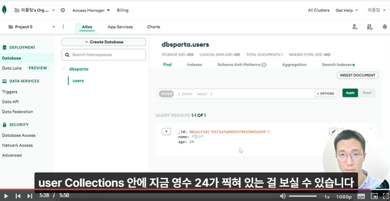Image resolution: width=390 pixels, height=201 pixels.
Task: Open the Search Indexes tab
Action: click(x=338, y=65)
